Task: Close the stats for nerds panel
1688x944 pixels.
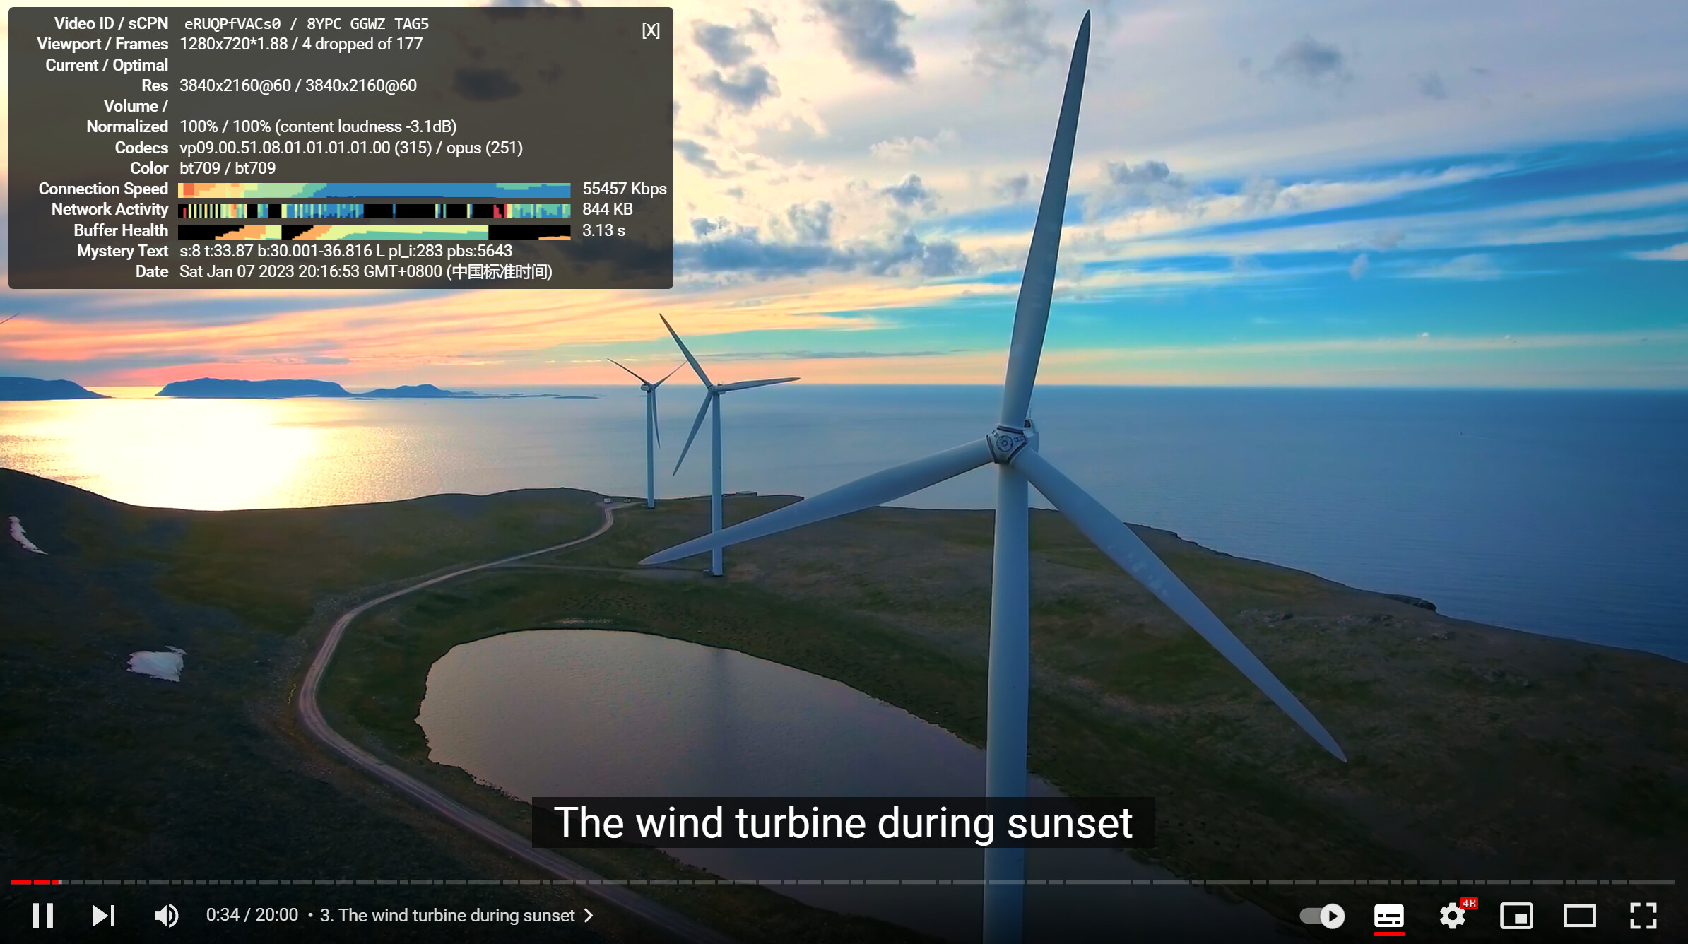Action: coord(650,30)
